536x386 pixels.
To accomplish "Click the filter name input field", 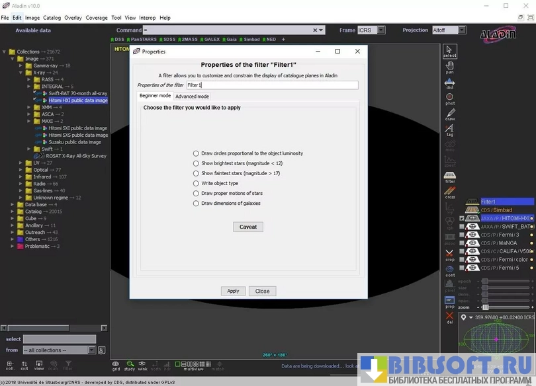I will (x=271, y=85).
